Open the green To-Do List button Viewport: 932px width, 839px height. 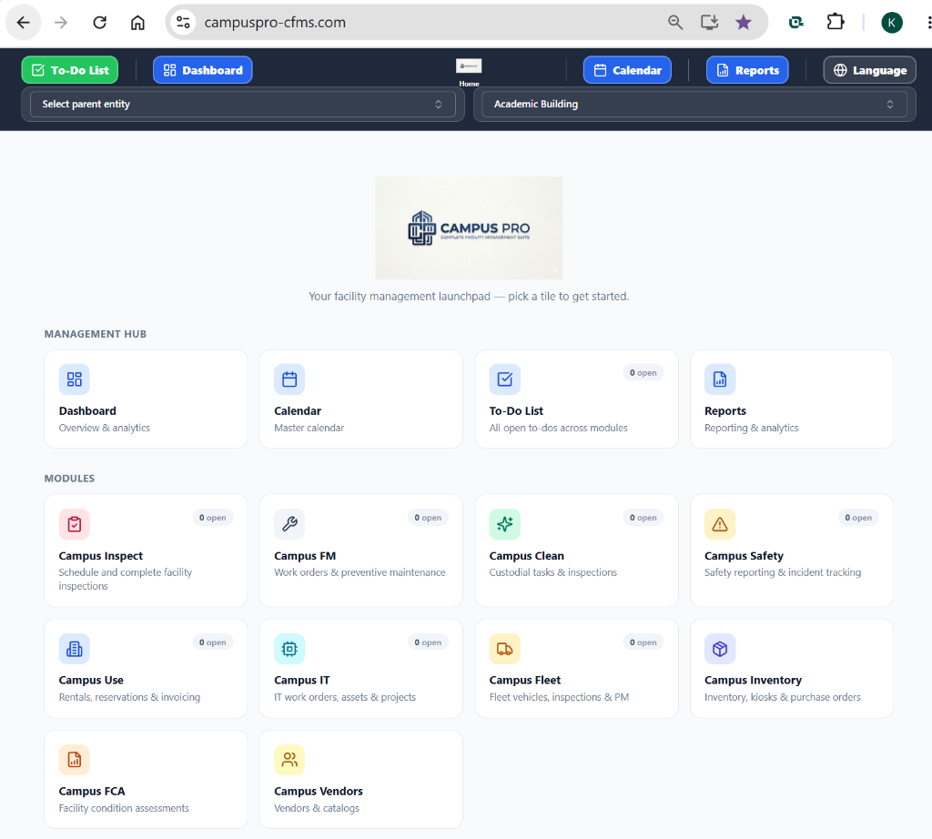click(70, 70)
